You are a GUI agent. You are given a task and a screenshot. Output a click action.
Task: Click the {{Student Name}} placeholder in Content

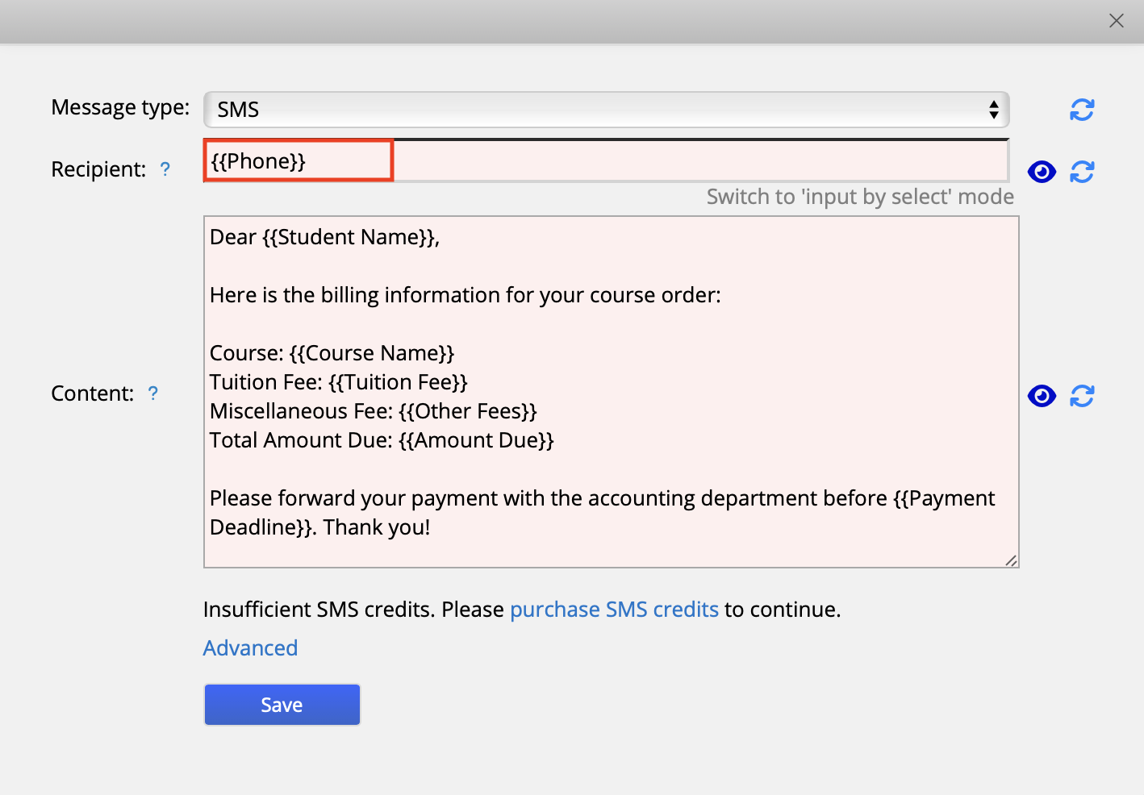pos(349,237)
